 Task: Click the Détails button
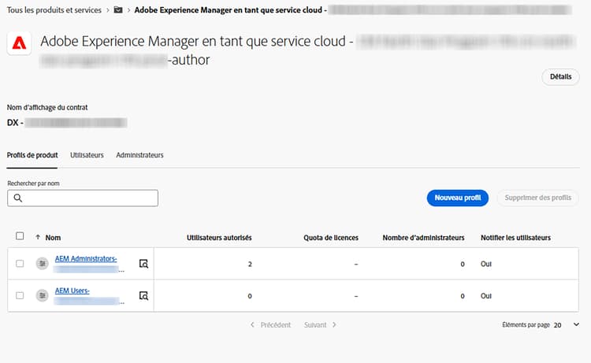[x=560, y=77]
